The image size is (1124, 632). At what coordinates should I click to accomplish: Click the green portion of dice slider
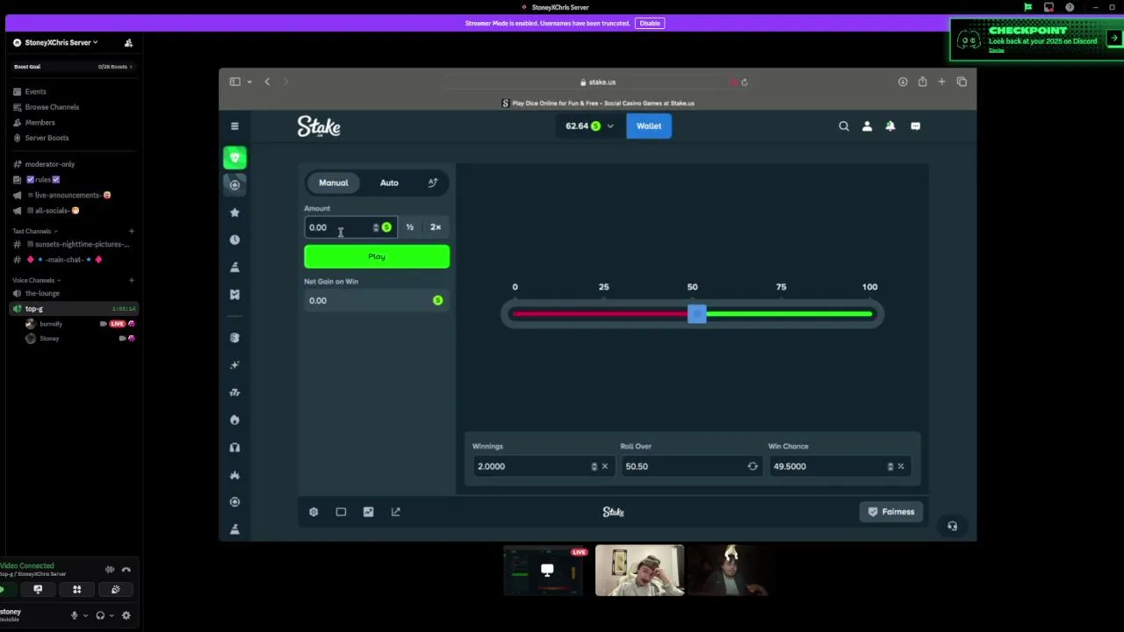coord(789,313)
